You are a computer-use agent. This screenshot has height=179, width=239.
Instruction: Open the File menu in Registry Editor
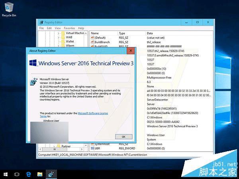[x=41, y=28]
